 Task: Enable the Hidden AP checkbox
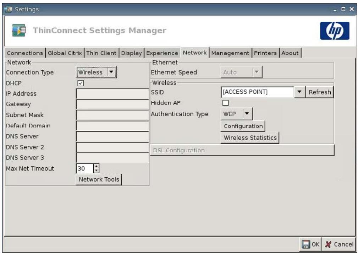(x=225, y=103)
